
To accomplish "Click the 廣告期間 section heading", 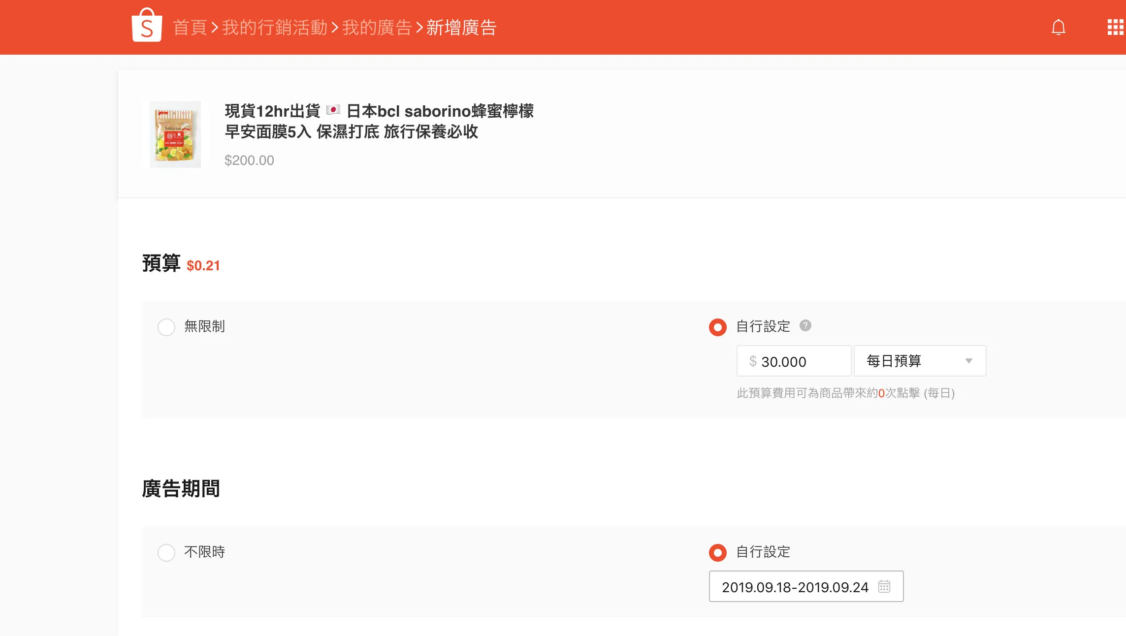I will (x=181, y=489).
